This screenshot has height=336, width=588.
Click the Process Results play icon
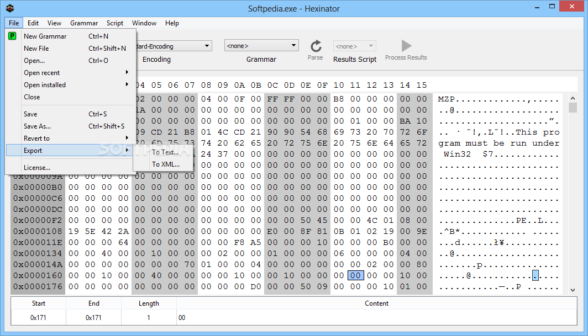pyautogui.click(x=406, y=46)
